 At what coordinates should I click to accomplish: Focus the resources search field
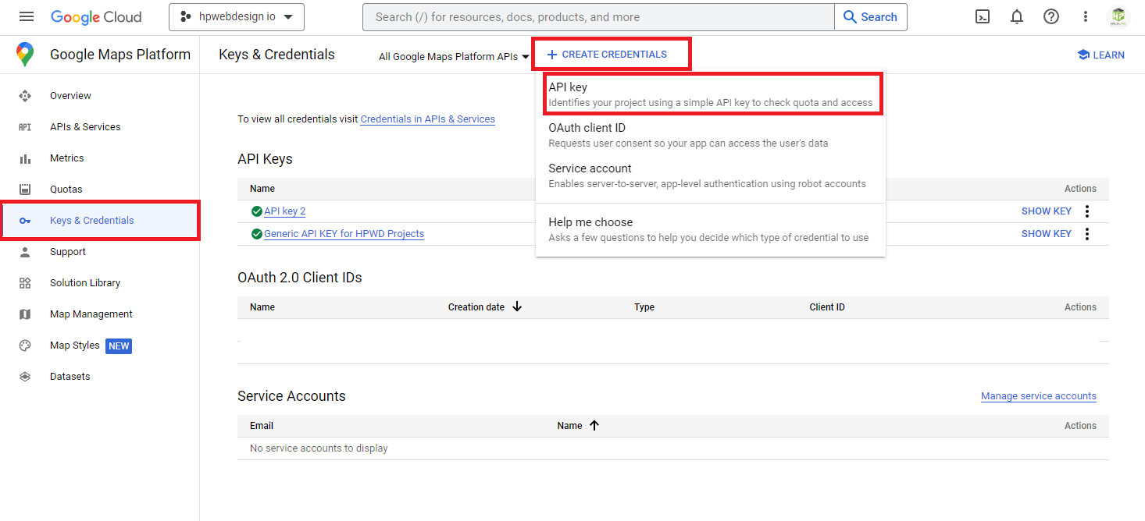(598, 17)
